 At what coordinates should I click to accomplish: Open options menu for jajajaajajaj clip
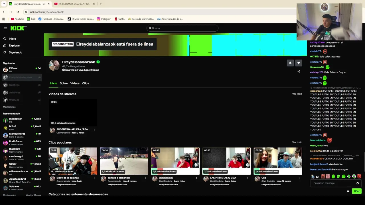(196, 178)
